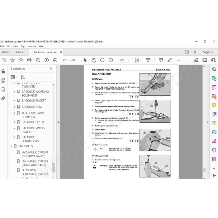Open the Sign menu

click(23, 46)
